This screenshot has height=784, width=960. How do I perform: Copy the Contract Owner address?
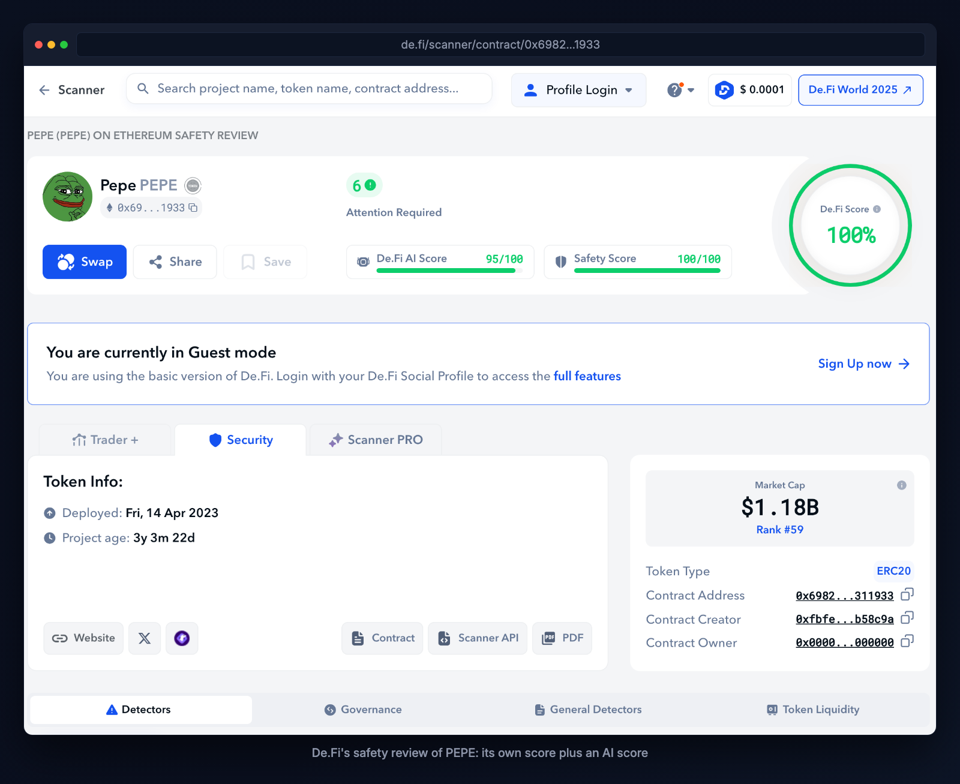(x=907, y=641)
